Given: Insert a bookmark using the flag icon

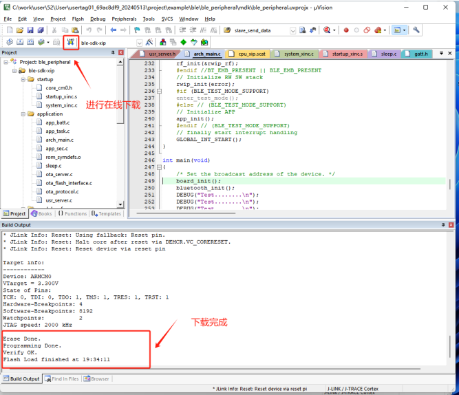Looking at the screenshot, I should click(137, 30).
